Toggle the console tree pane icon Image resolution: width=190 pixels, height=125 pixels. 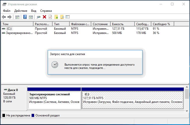click(17, 17)
